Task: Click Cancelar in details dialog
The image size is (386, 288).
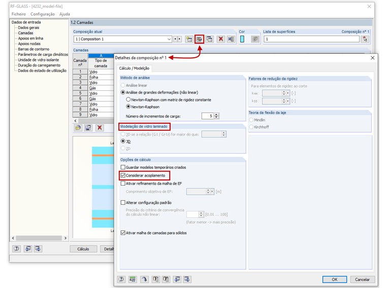Action: [x=362, y=279]
